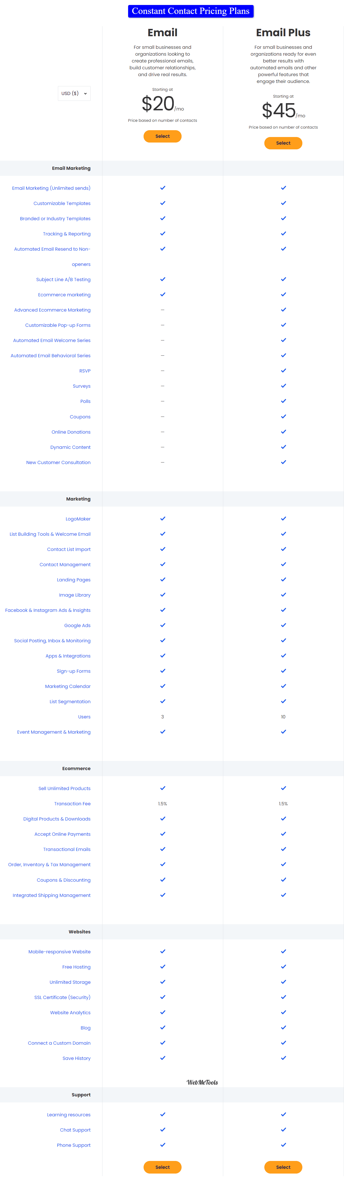344x1183 pixels.
Task: Click the Chat Support feature link
Action: point(75,1130)
